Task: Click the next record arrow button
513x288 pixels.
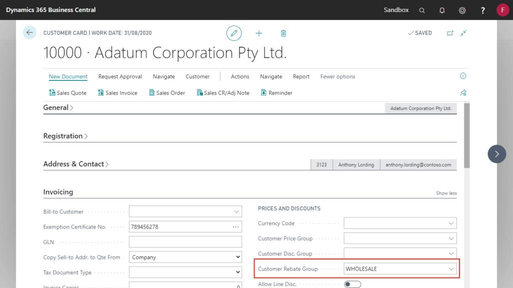Action: (496, 154)
